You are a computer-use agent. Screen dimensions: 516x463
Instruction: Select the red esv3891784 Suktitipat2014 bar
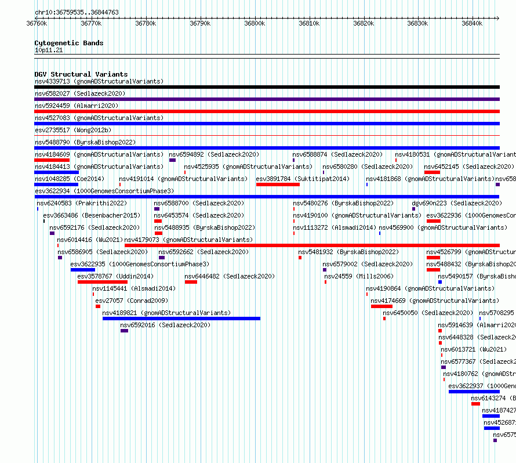pos(278,185)
